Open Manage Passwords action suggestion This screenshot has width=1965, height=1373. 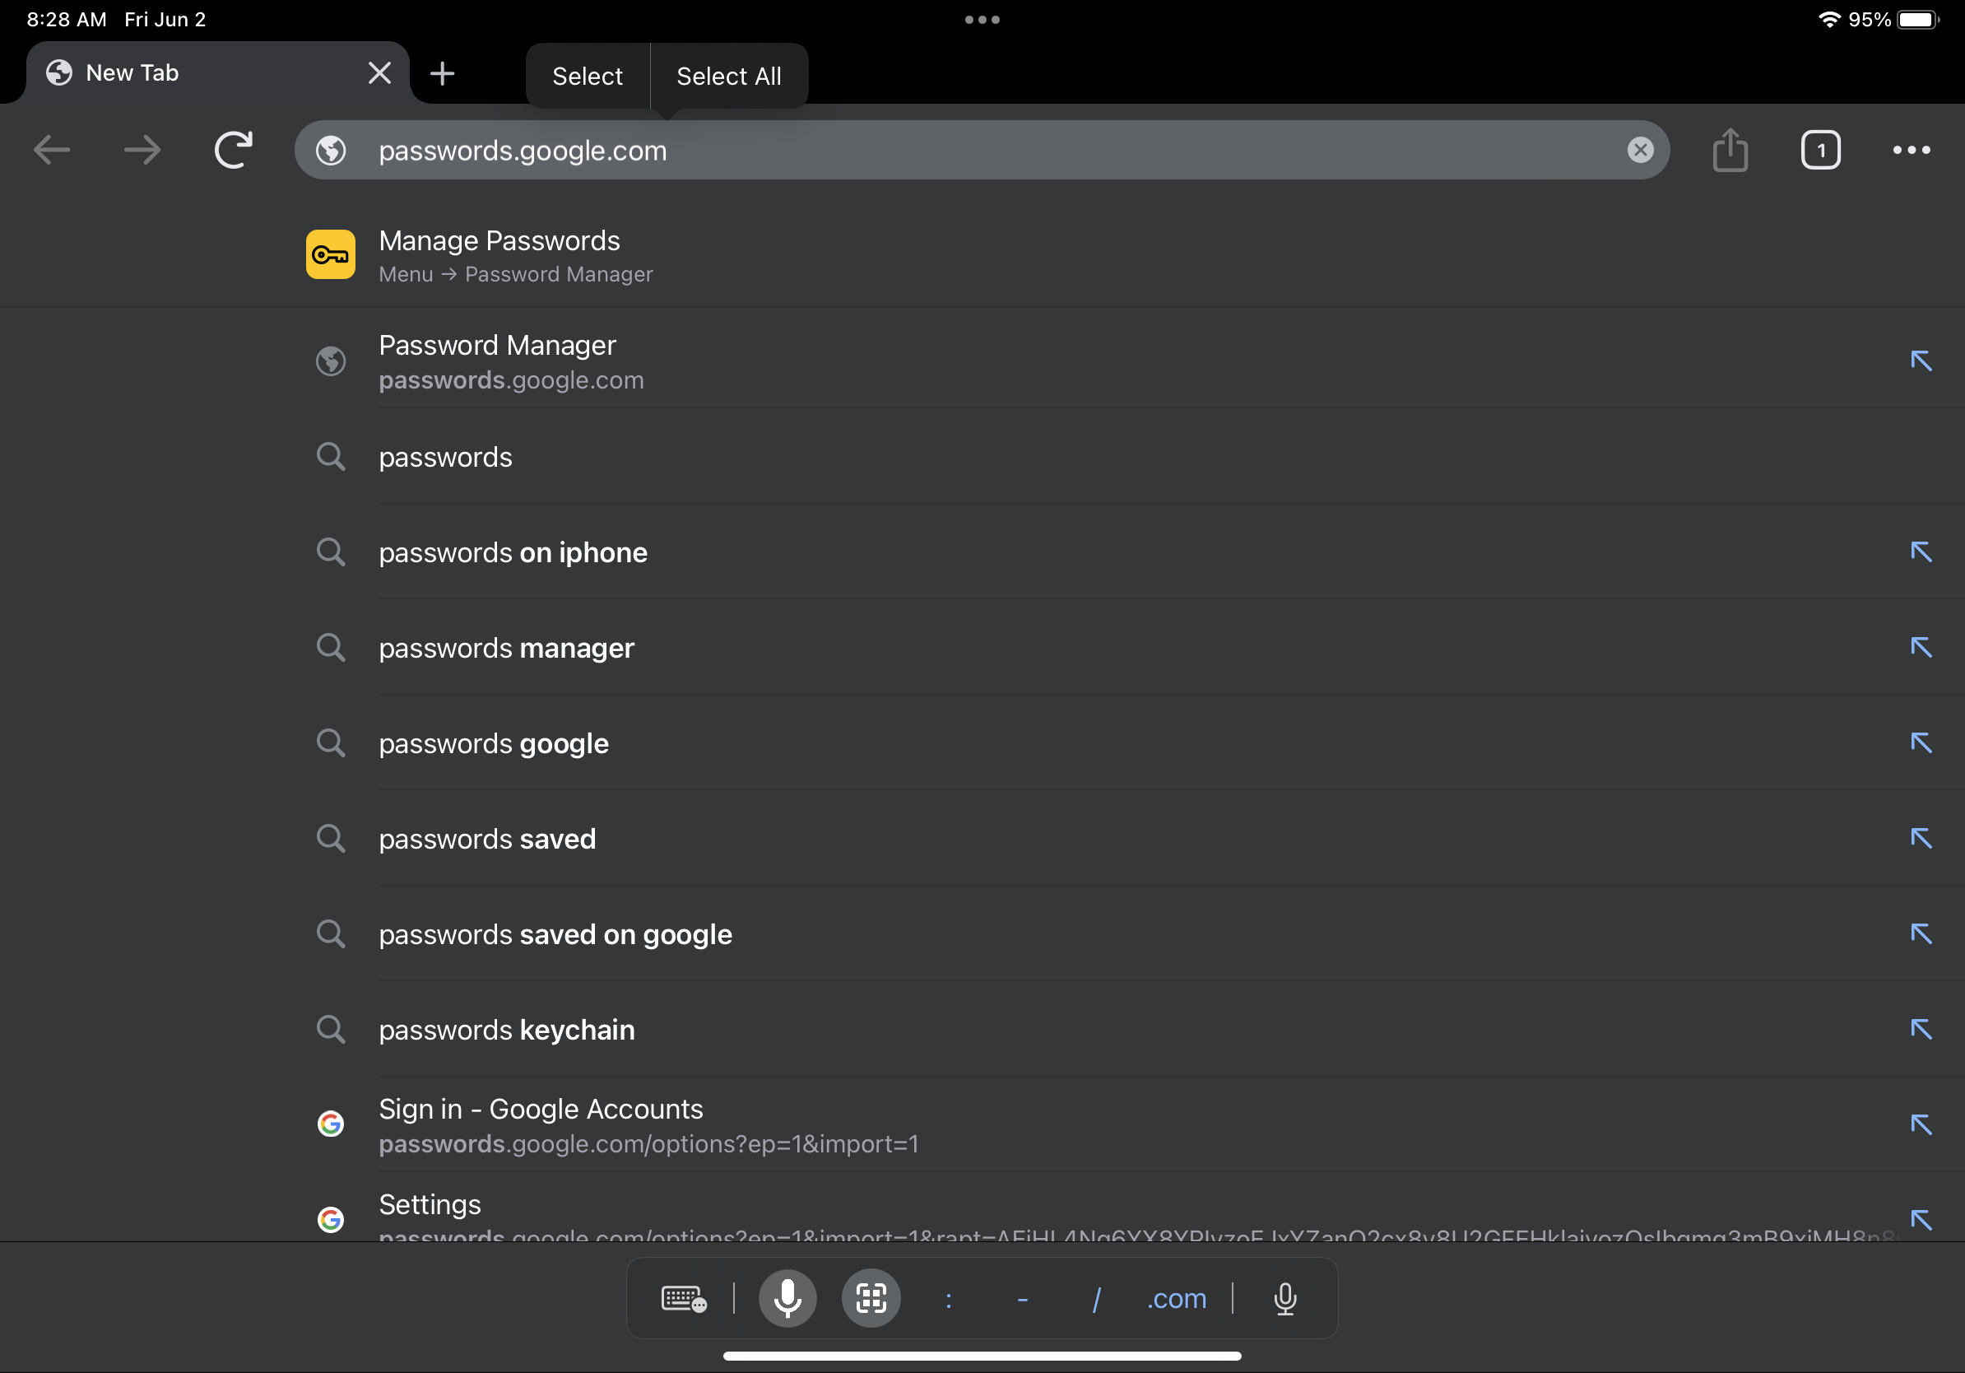pos(982,255)
